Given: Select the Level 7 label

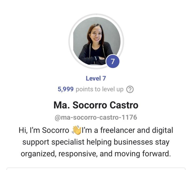Looking at the screenshot, I should (x=96, y=78).
